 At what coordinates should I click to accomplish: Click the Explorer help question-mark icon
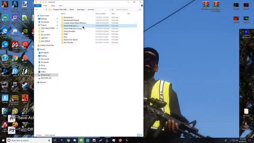tap(142, 6)
